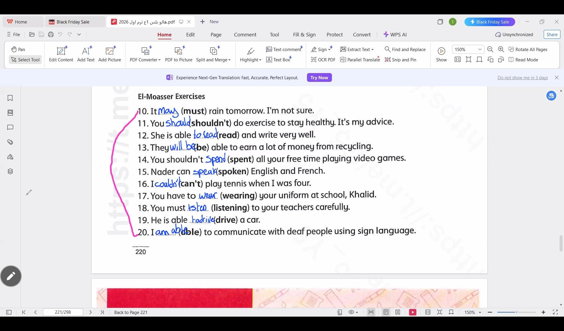Expand the 150% zoom level dropdown
The image size is (564, 331).
[480, 49]
